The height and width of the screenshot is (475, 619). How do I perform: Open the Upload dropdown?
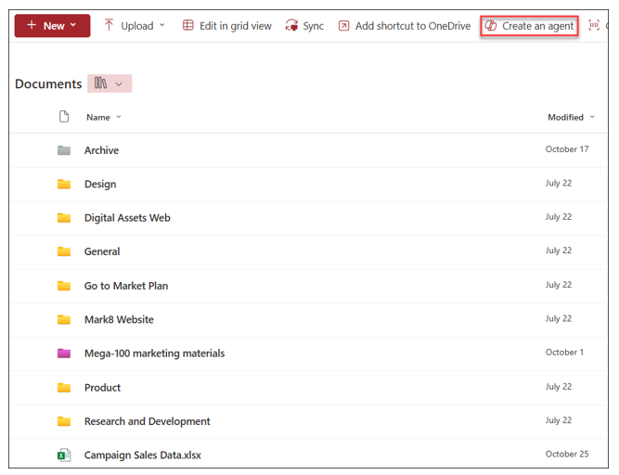[161, 25]
